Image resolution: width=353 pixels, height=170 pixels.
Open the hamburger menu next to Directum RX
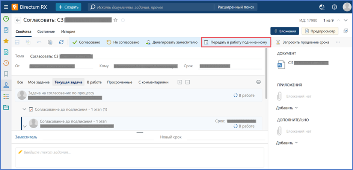pos(6,7)
